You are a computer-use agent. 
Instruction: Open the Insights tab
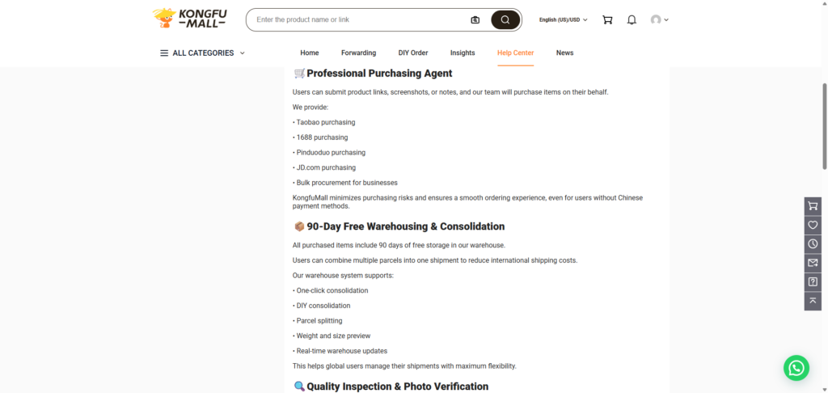[x=463, y=53]
